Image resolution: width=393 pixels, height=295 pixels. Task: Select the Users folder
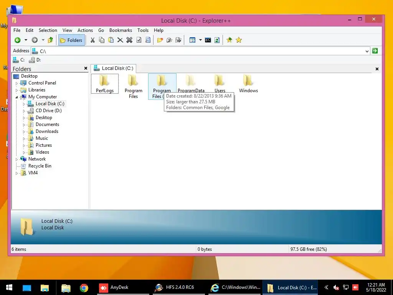pyautogui.click(x=220, y=84)
